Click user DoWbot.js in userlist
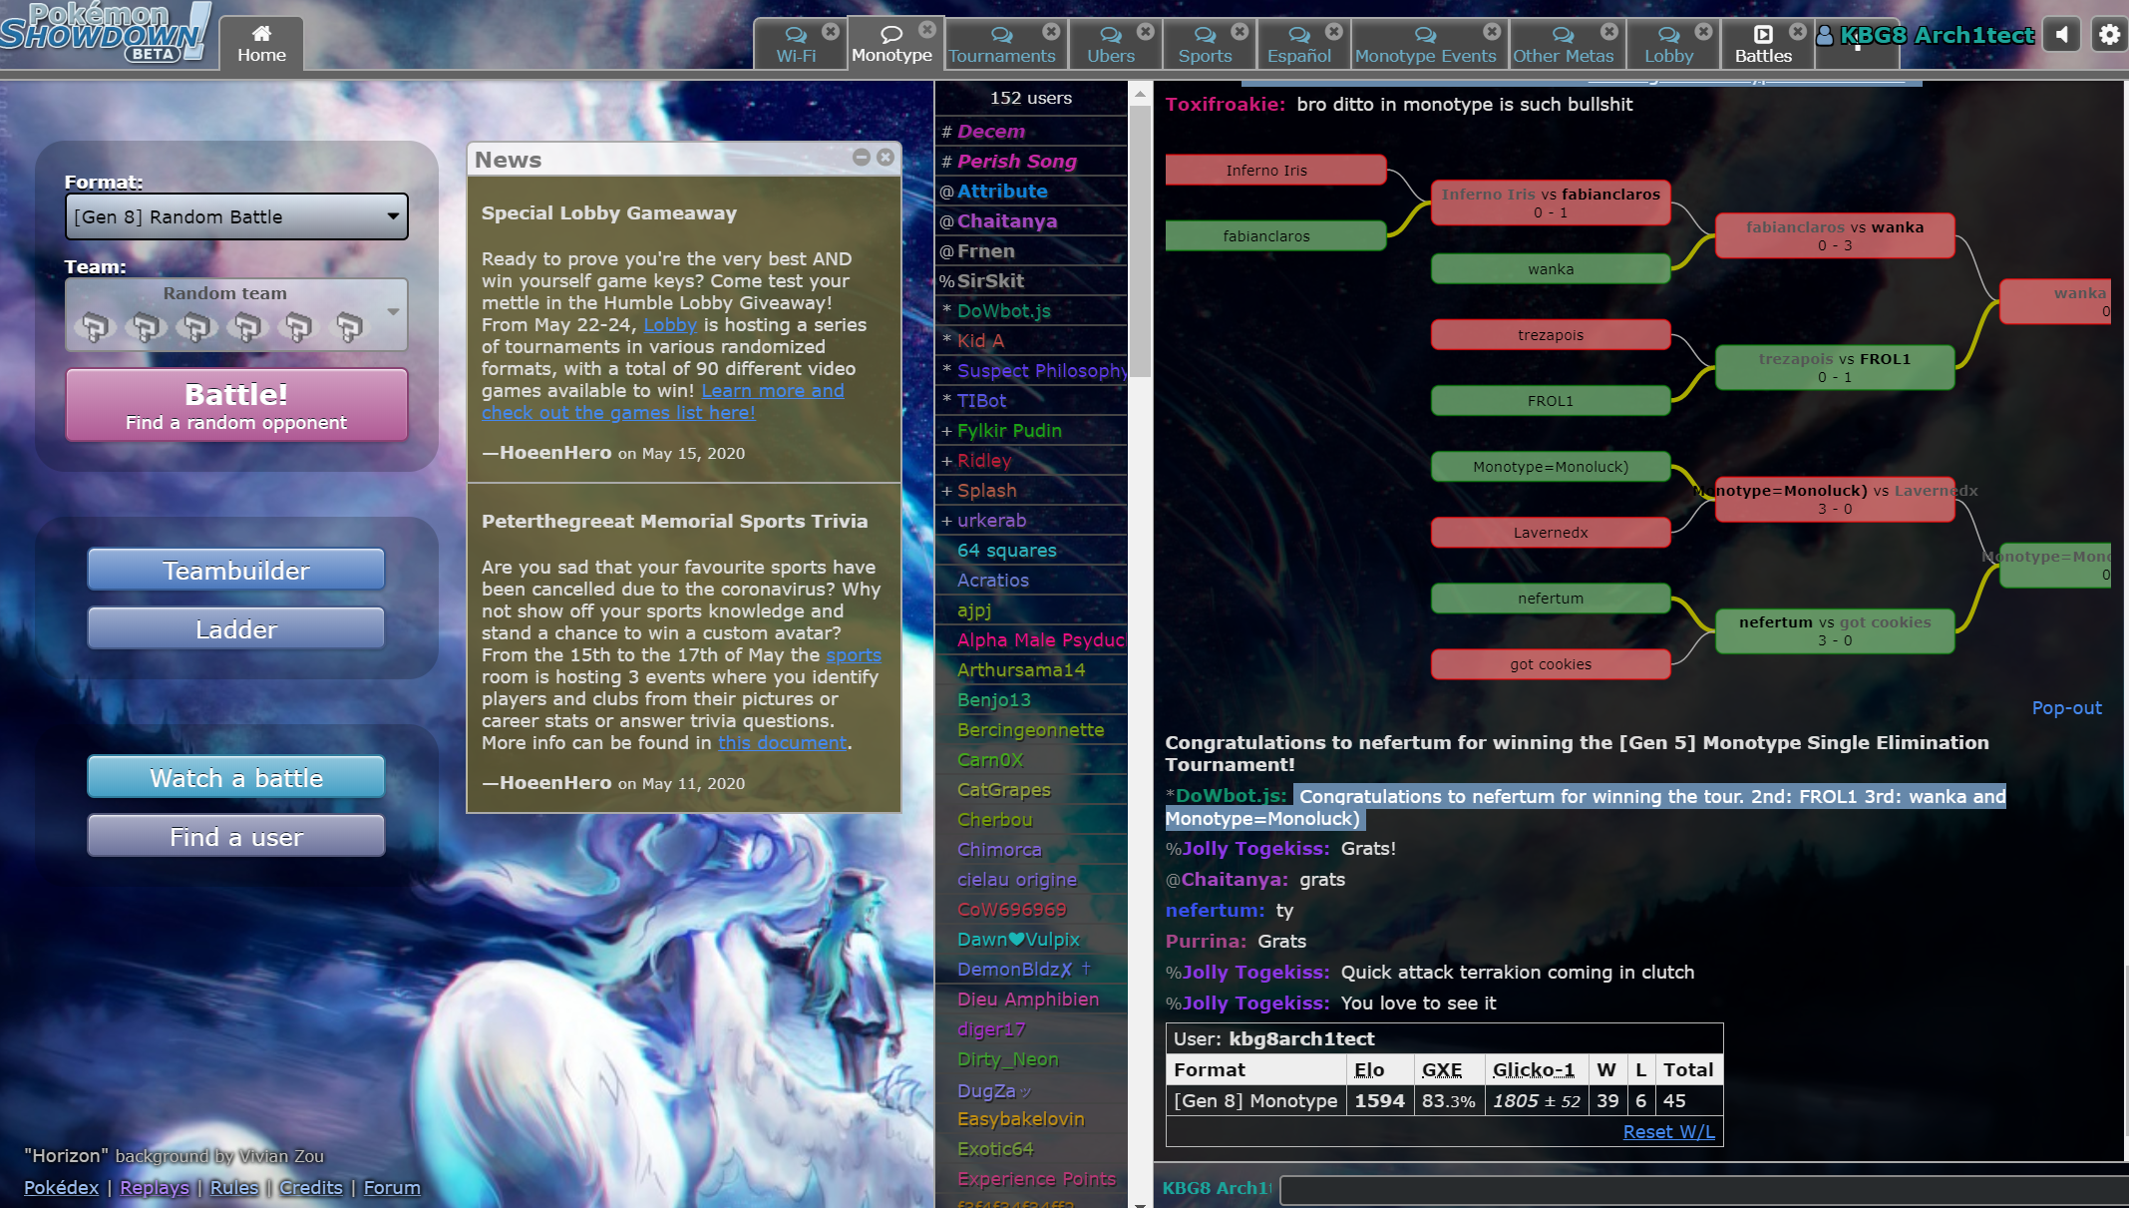2129x1208 pixels. (x=1031, y=310)
